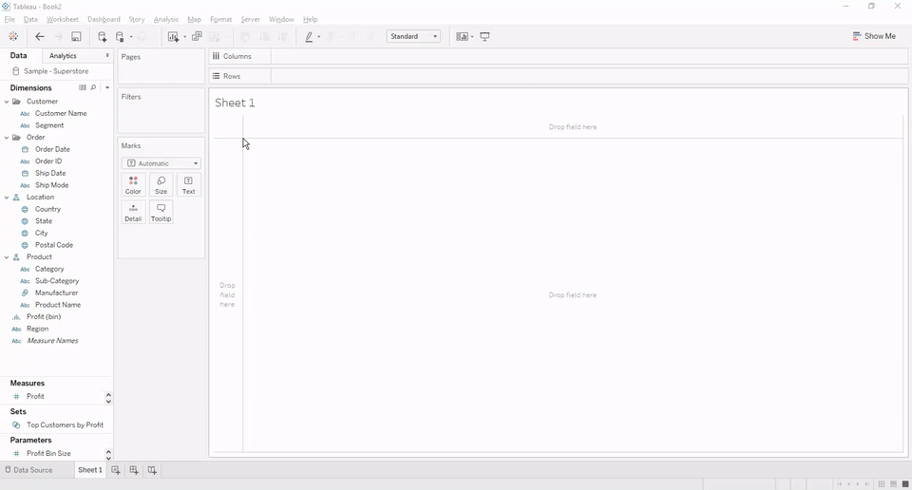Open the Help menu
Viewport: 912px width, 490px height.
click(x=310, y=19)
